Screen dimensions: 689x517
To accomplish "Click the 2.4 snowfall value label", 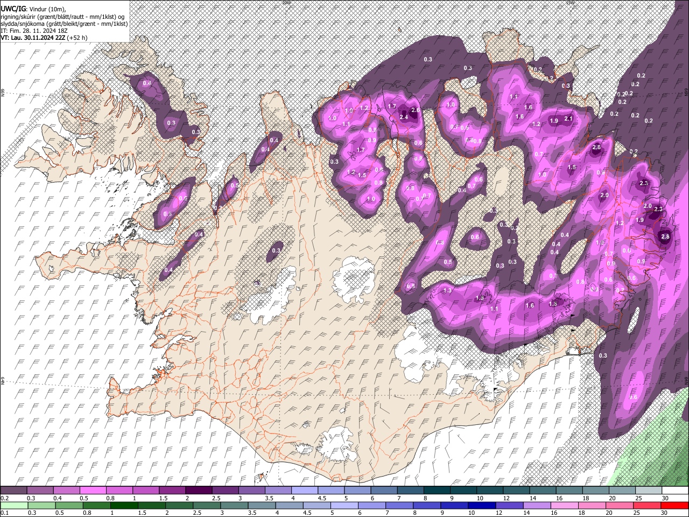I will coord(404,117).
